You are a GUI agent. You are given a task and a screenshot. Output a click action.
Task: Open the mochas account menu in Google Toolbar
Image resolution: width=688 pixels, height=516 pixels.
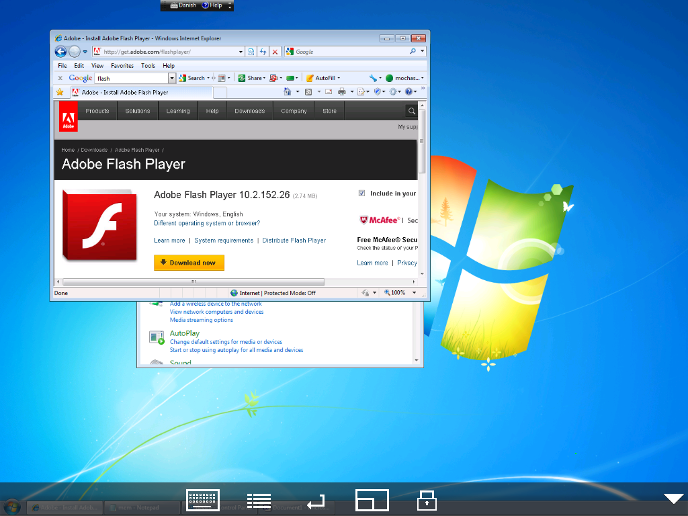click(404, 78)
